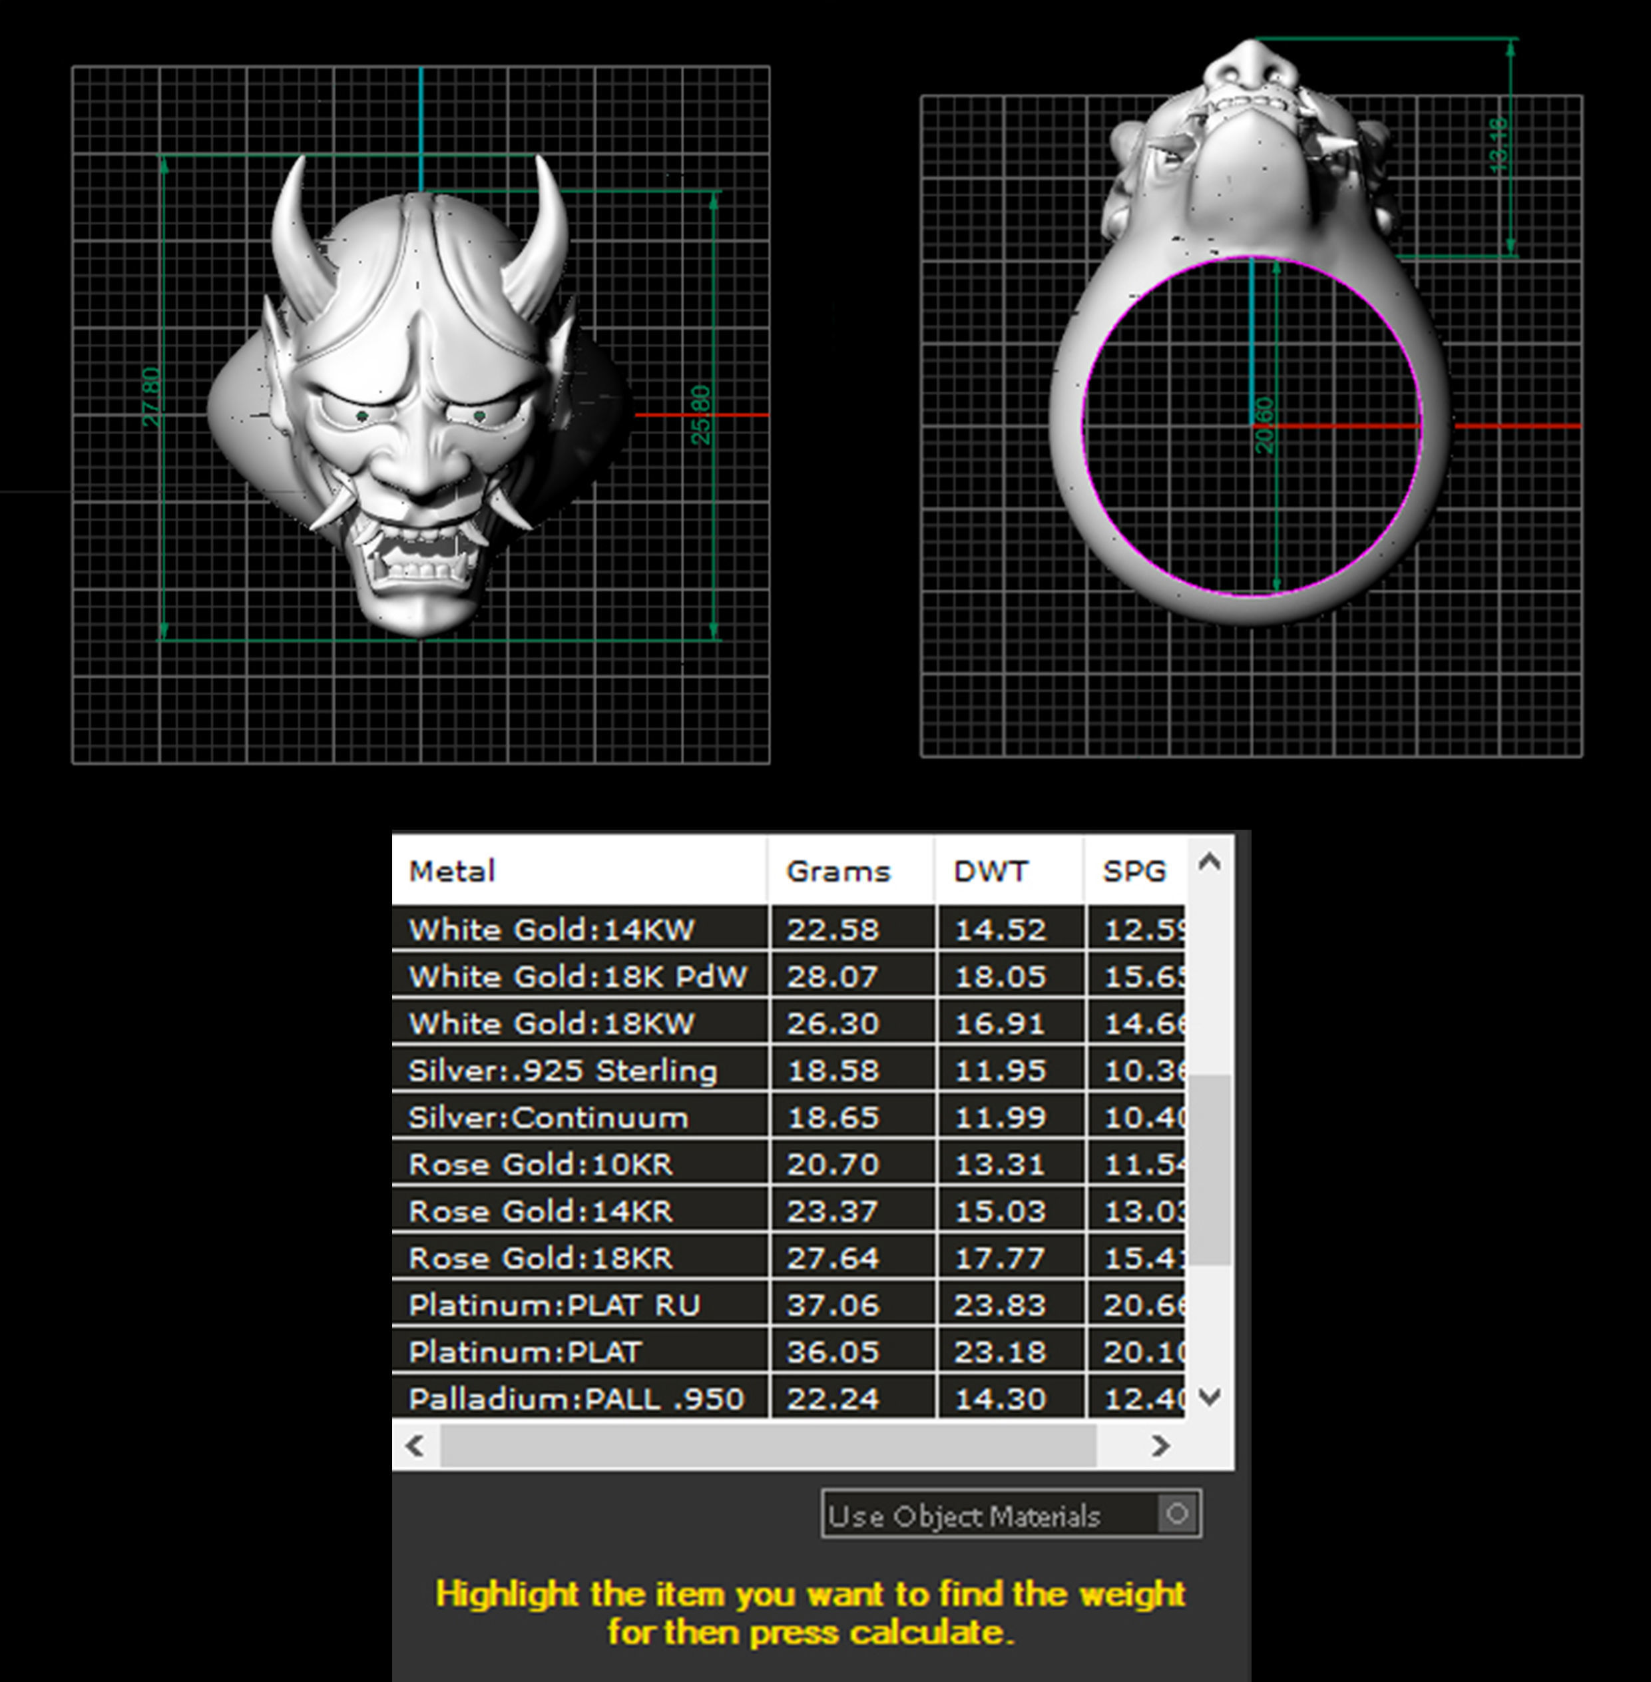Click the scroll right arrow below the table
Image resolution: width=1651 pixels, height=1682 pixels.
[x=1160, y=1445]
